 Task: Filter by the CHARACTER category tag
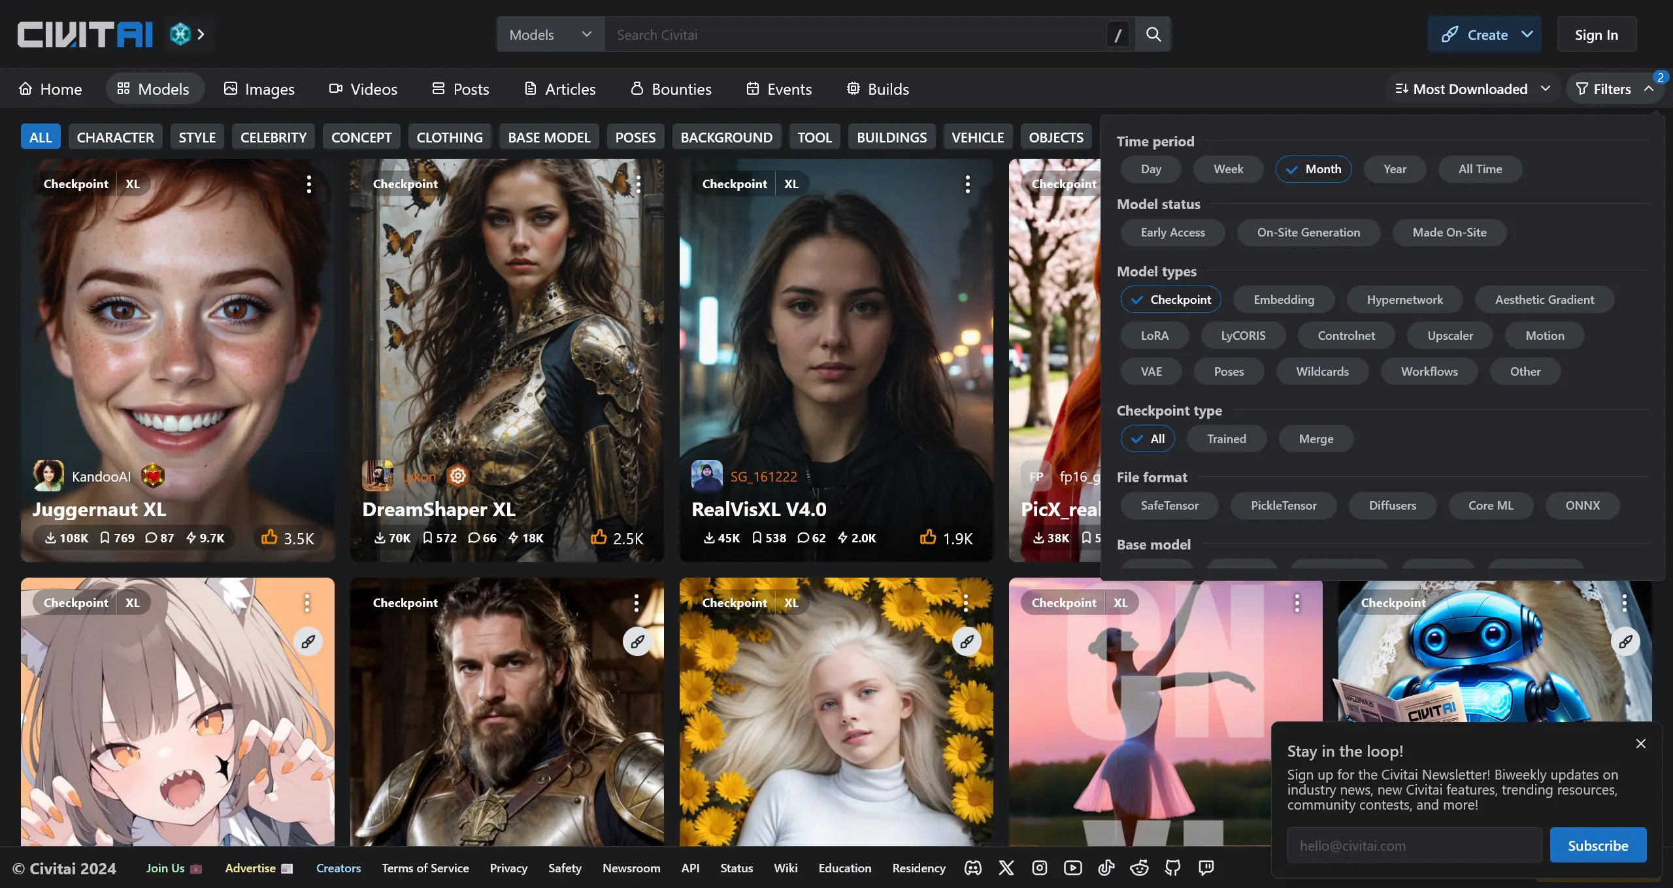tap(115, 137)
